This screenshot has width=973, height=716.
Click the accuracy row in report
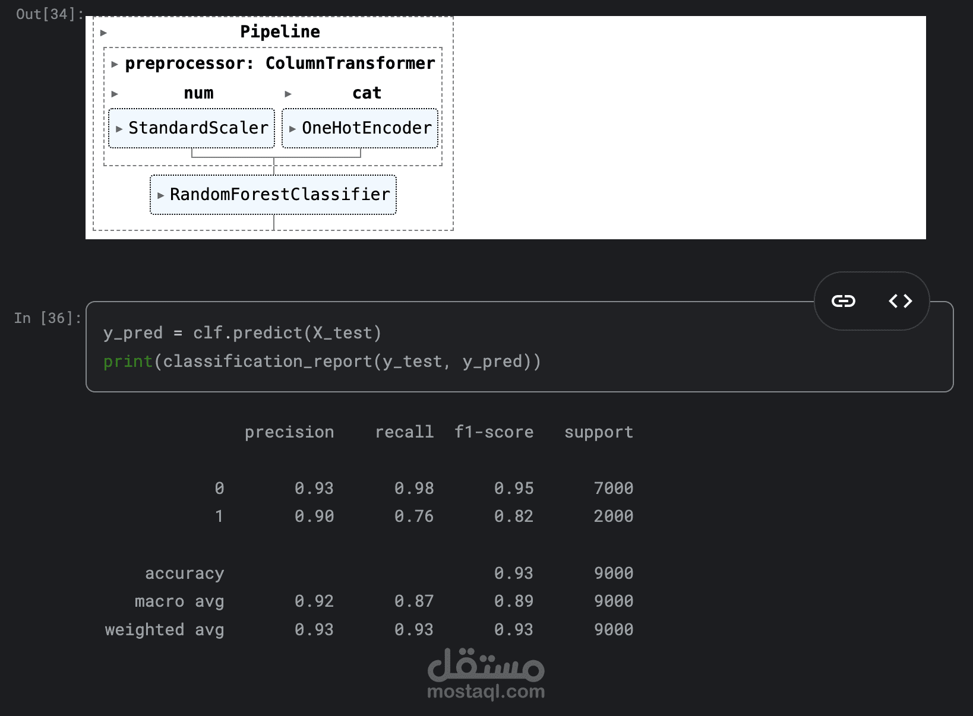(x=185, y=574)
